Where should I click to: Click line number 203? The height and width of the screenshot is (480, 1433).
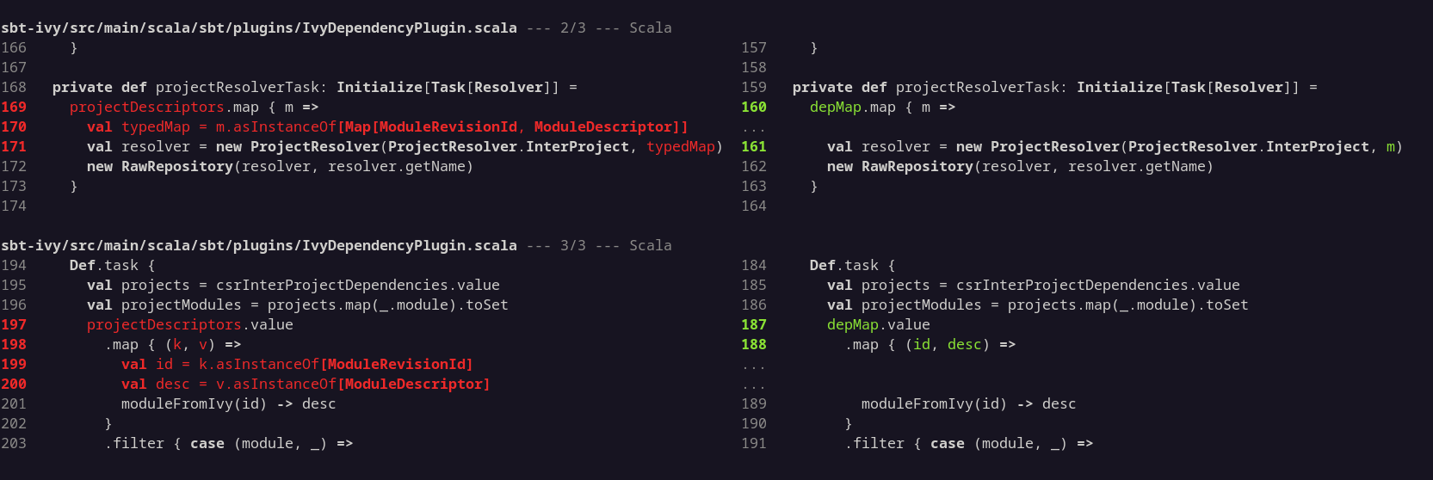pos(14,443)
